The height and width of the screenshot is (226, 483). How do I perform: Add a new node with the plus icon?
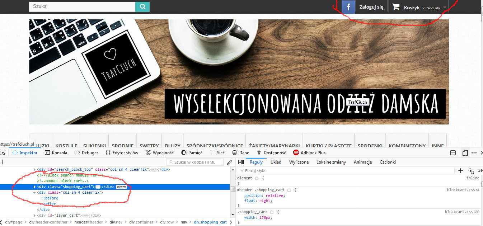[3, 162]
